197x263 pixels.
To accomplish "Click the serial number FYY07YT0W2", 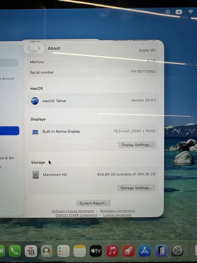I will (143, 72).
